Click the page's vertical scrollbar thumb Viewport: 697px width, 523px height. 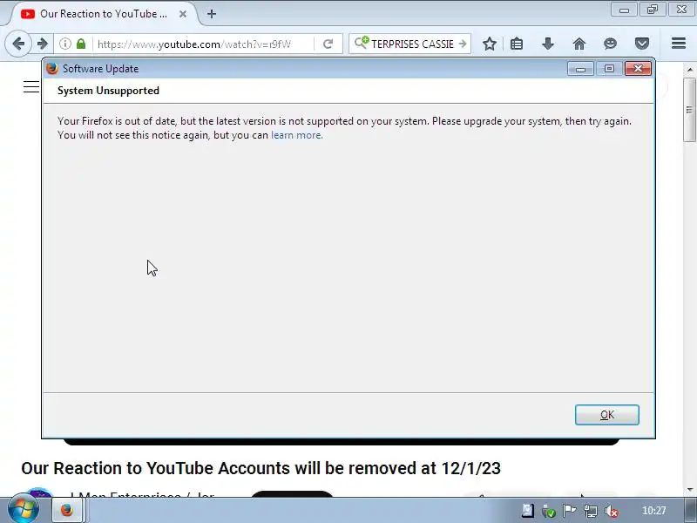tap(689, 110)
